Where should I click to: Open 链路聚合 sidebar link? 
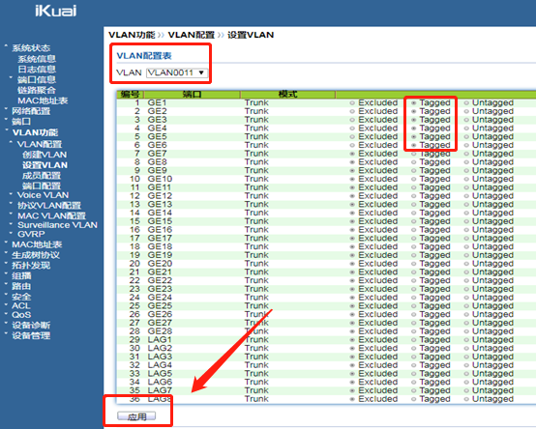point(37,90)
